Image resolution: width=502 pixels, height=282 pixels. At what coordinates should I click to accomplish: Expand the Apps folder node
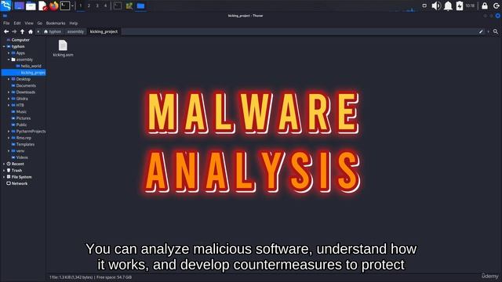click(x=9, y=53)
